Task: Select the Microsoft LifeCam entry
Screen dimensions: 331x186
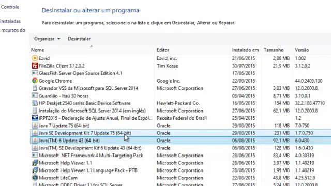Action: [x=58, y=178]
